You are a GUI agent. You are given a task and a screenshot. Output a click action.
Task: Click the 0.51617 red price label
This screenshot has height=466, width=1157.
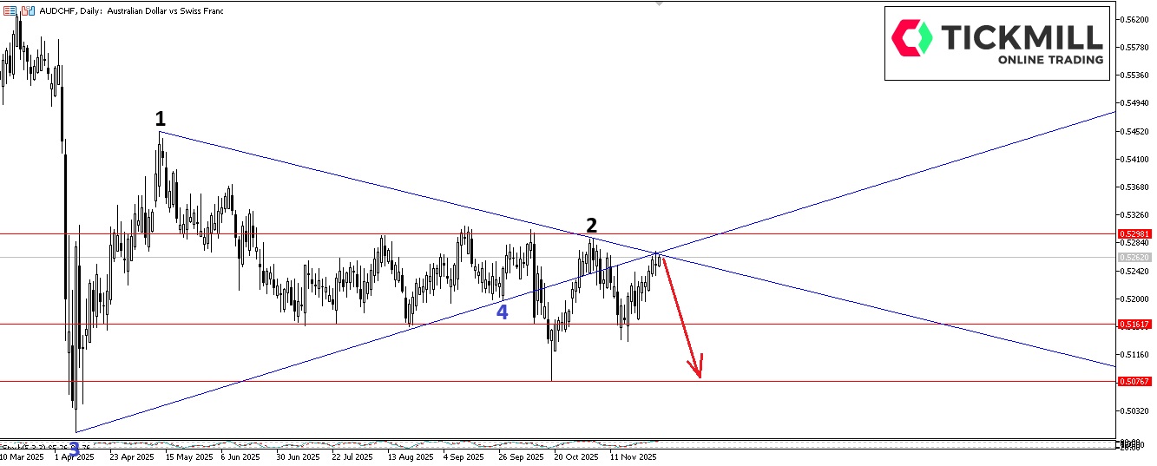pyautogui.click(x=1134, y=325)
